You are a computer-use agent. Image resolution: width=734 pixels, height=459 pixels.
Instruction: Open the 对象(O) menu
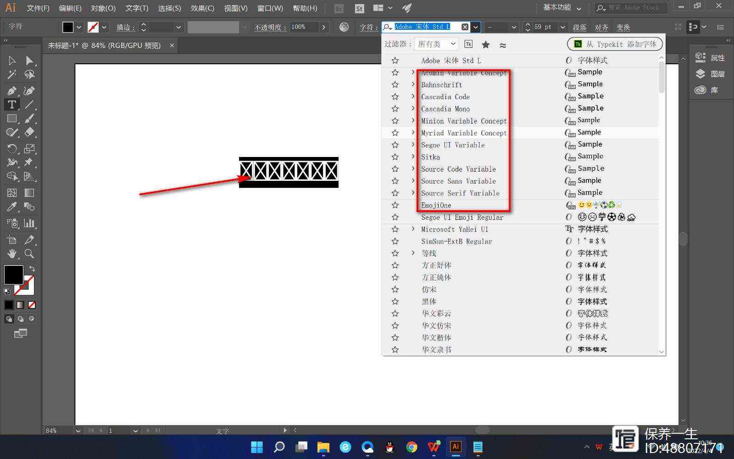(103, 8)
